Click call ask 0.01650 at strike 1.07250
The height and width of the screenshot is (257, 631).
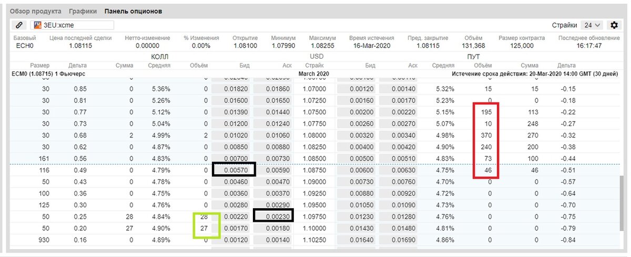coord(273,100)
